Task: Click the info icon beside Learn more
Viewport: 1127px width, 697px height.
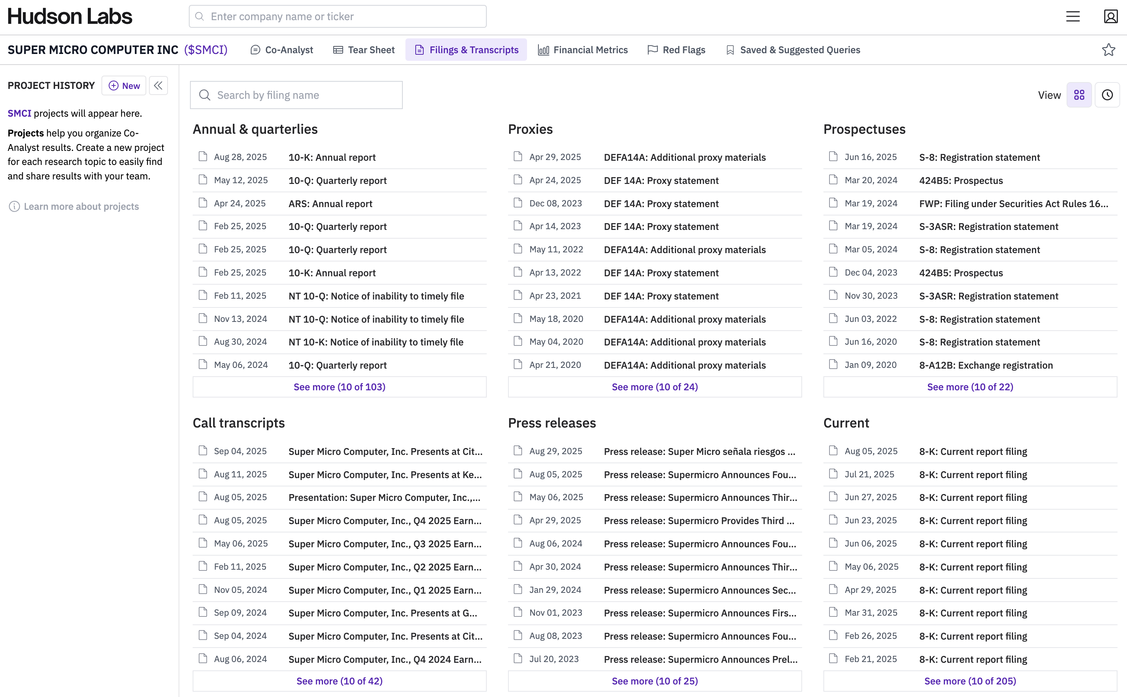Action: (14, 206)
